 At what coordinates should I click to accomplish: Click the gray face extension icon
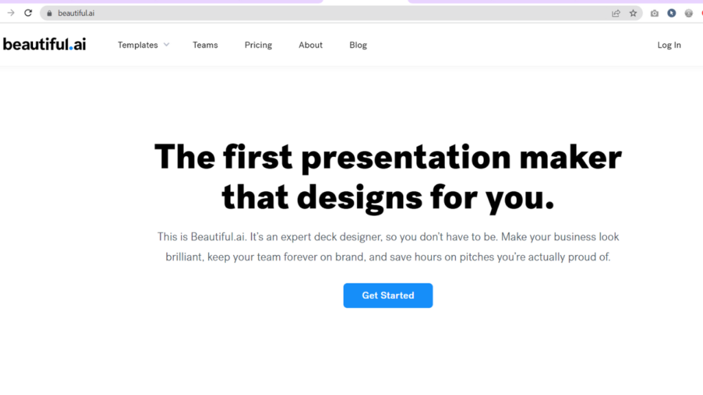[x=689, y=14]
